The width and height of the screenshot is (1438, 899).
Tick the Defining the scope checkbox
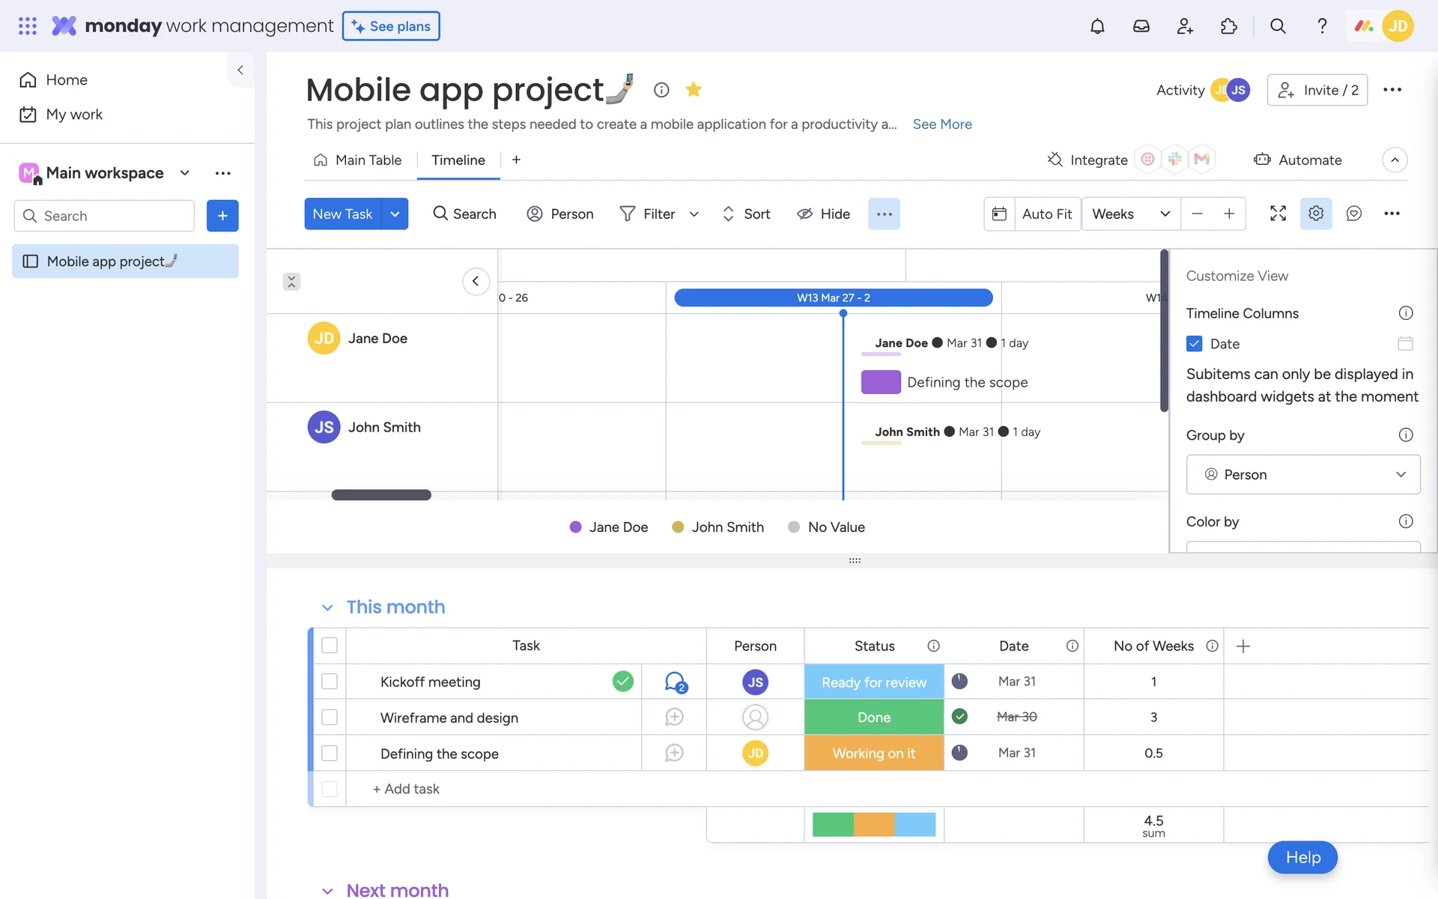point(330,753)
